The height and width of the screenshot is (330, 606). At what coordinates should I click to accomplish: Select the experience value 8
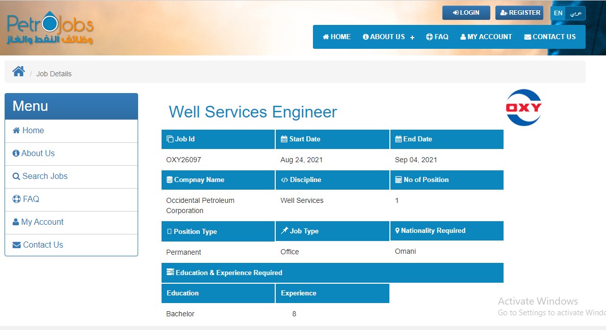(x=294, y=314)
